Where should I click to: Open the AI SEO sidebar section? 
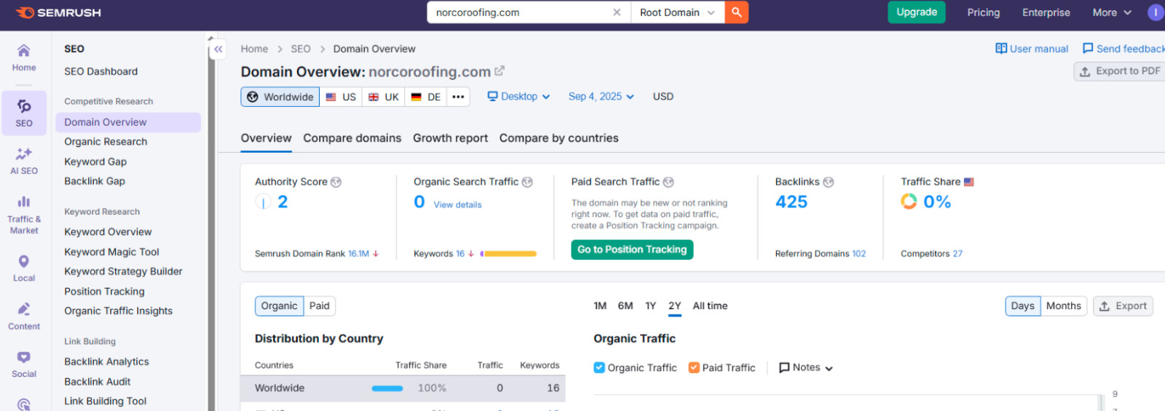(x=24, y=161)
